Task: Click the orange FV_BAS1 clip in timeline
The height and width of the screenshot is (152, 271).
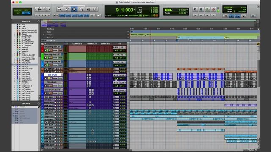Action: tap(201, 69)
